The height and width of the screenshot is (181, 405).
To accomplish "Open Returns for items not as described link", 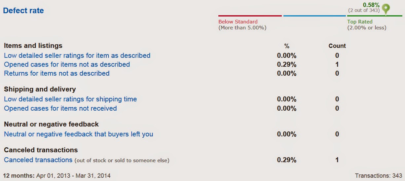I will pos(56,73).
